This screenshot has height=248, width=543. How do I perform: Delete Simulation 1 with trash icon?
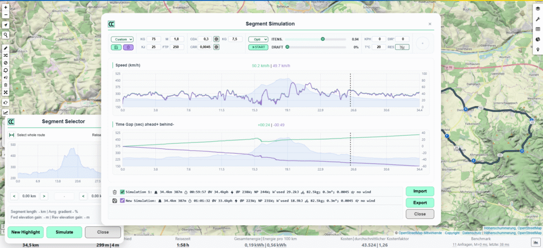coord(115,192)
